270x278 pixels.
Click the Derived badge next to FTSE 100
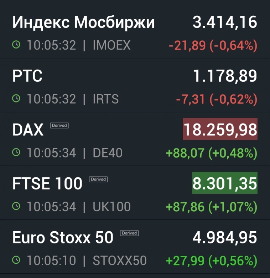[x=98, y=179]
